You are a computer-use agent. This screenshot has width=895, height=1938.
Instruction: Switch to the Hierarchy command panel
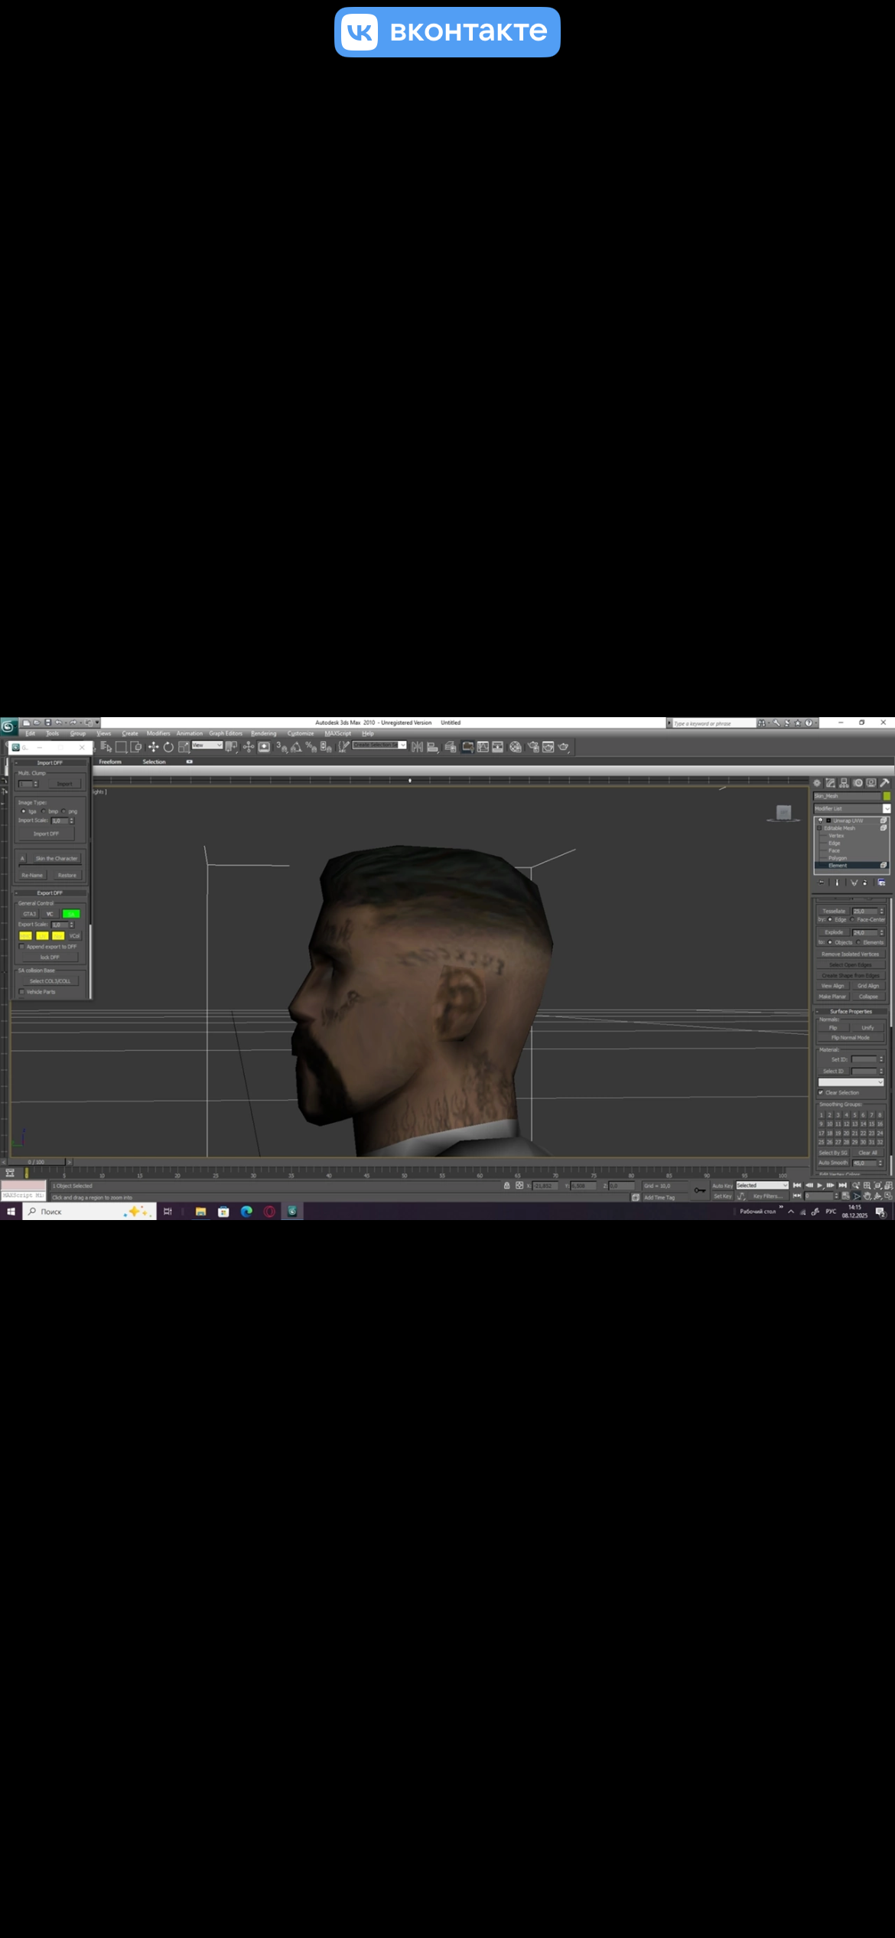(x=844, y=783)
